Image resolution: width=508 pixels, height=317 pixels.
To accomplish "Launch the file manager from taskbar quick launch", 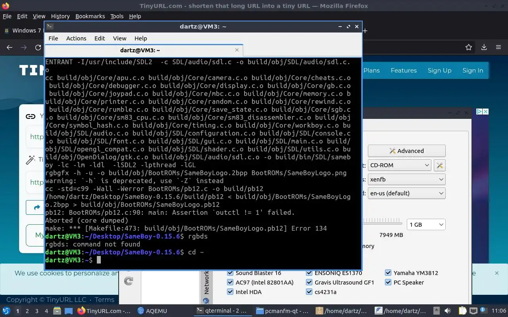I will click(57, 311).
